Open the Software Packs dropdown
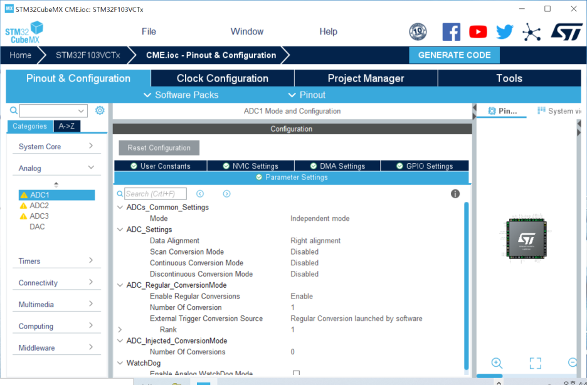Viewport: 587px width, 385px height. point(181,95)
